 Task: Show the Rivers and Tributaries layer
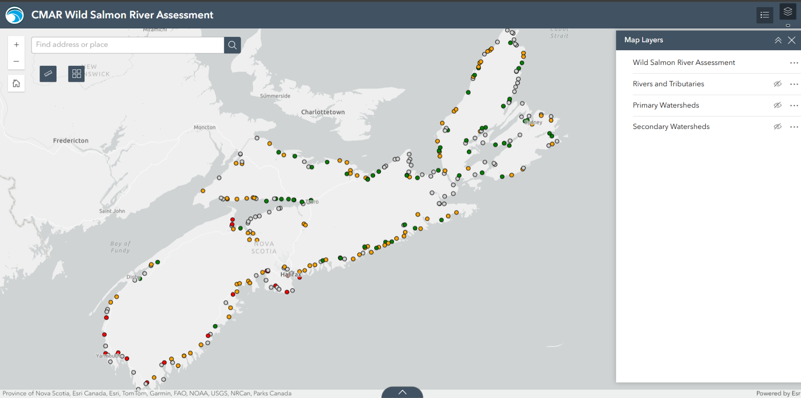coord(777,84)
